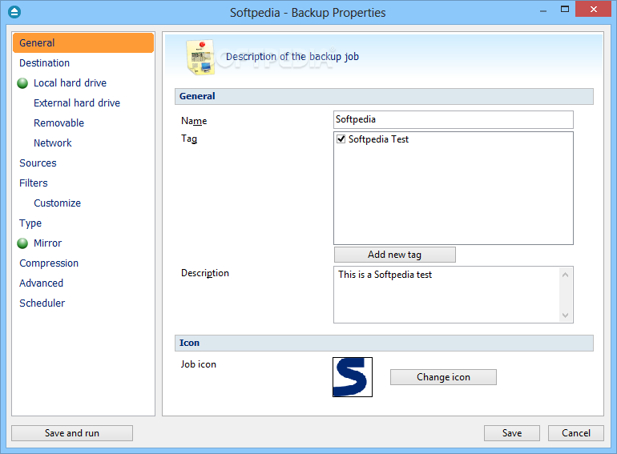
Task: Click the Softpedia S job icon thumbnail
Action: tap(353, 377)
